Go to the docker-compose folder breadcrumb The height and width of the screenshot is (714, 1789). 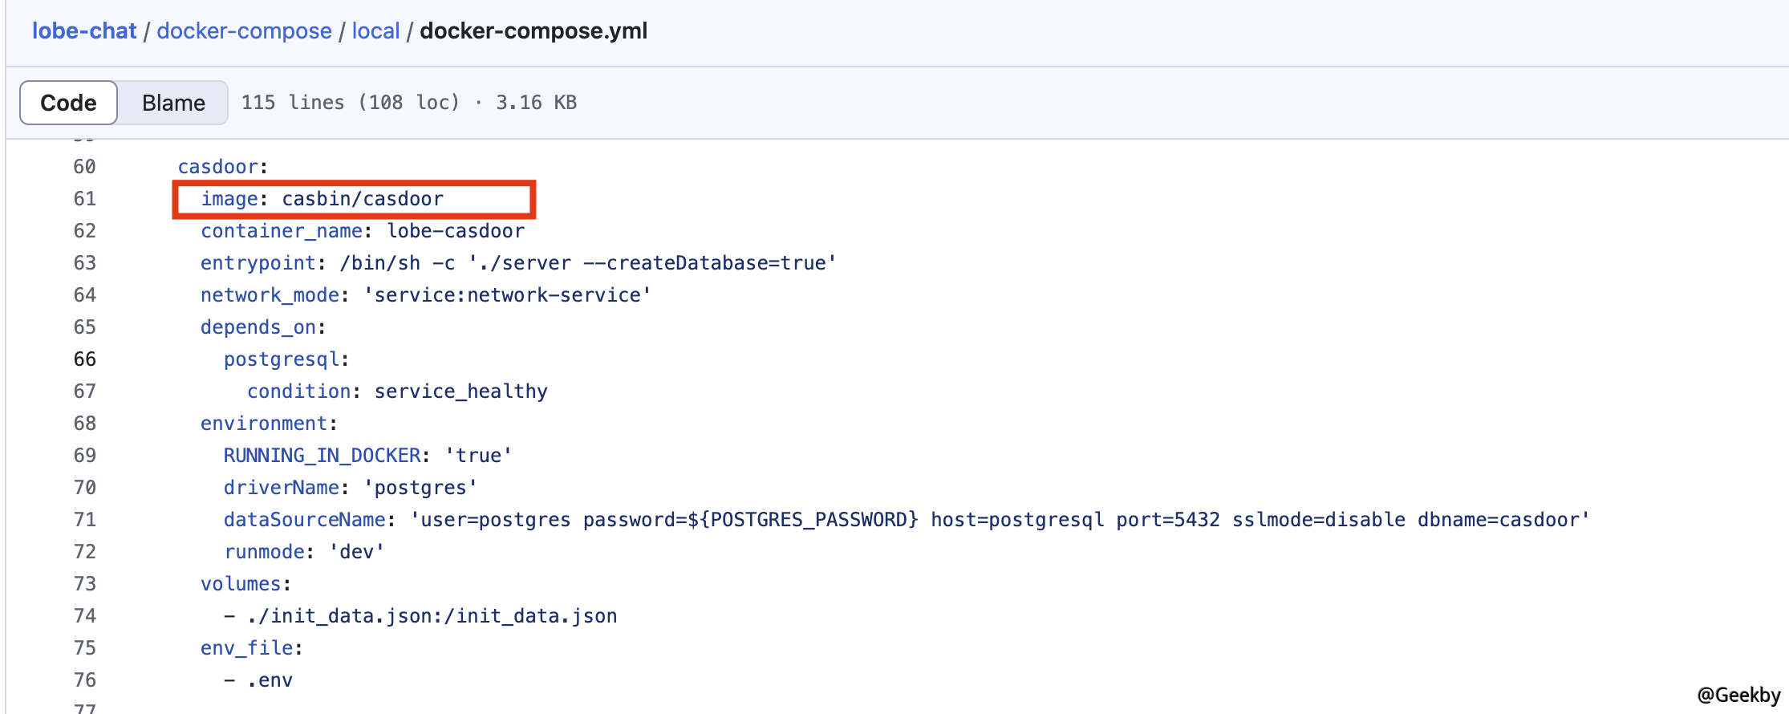click(244, 31)
